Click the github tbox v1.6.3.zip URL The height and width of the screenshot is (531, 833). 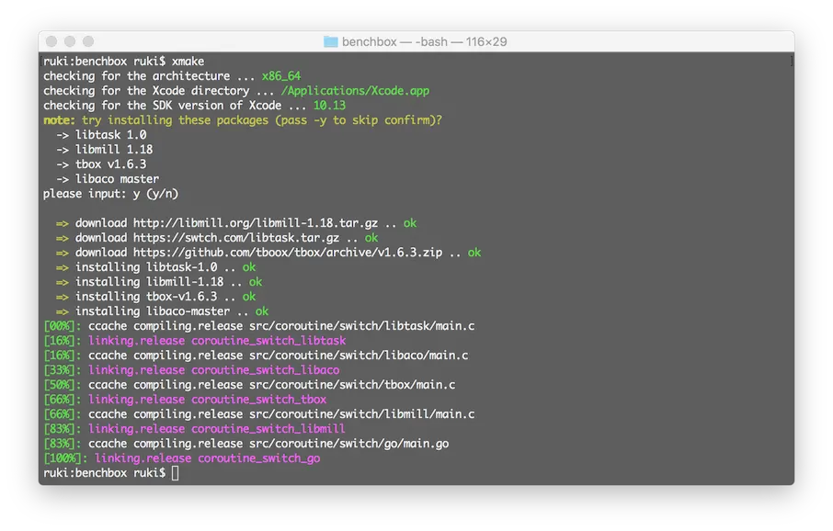[288, 253]
